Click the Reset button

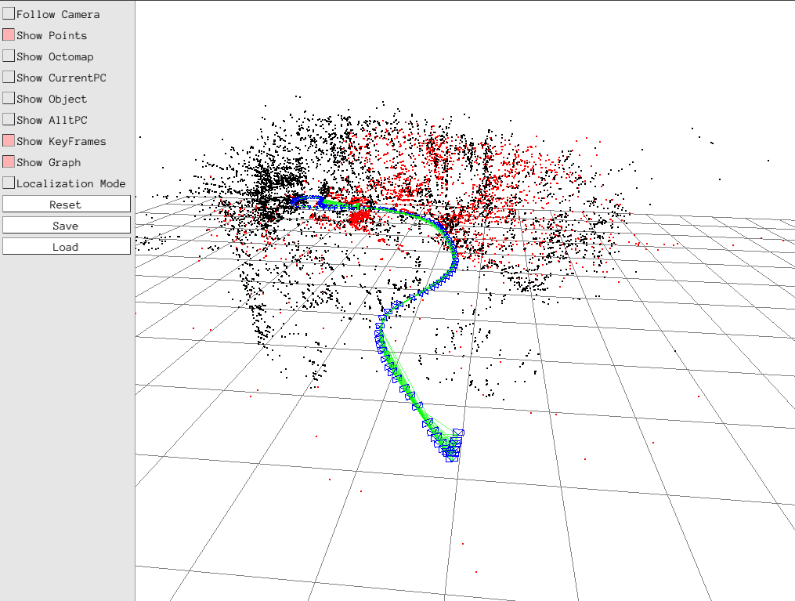(67, 204)
